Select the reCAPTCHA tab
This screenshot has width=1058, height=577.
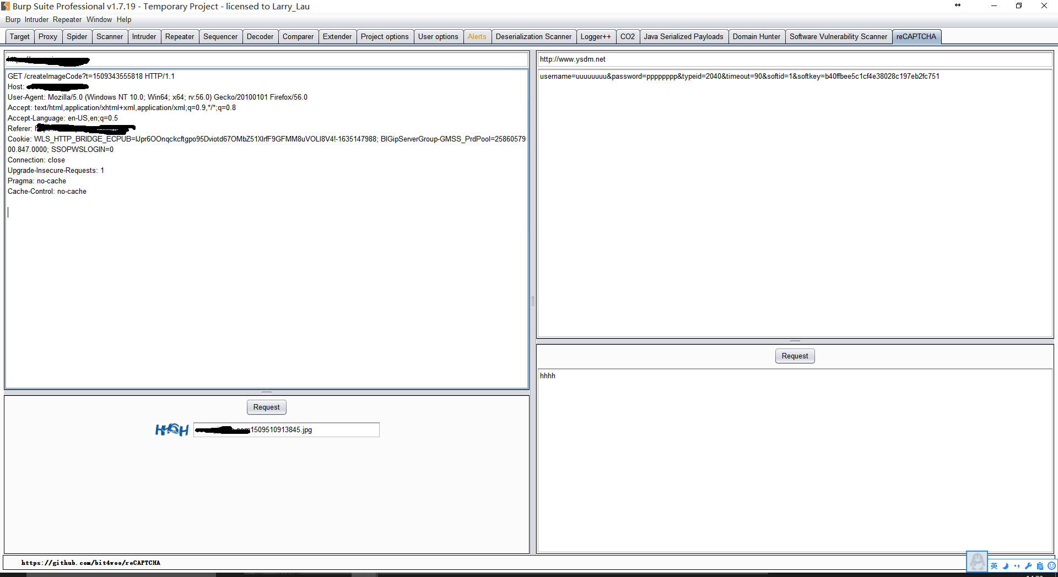tap(916, 37)
